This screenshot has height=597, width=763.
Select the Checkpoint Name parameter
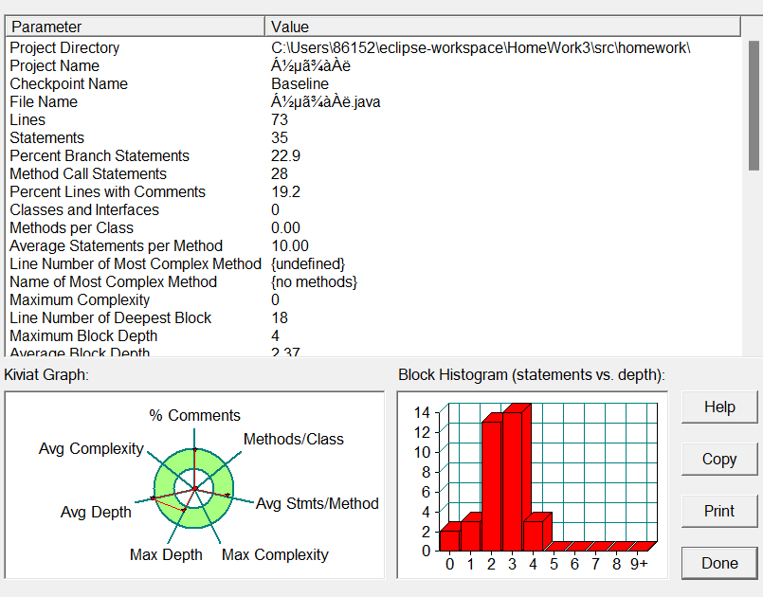pyautogui.click(x=68, y=83)
